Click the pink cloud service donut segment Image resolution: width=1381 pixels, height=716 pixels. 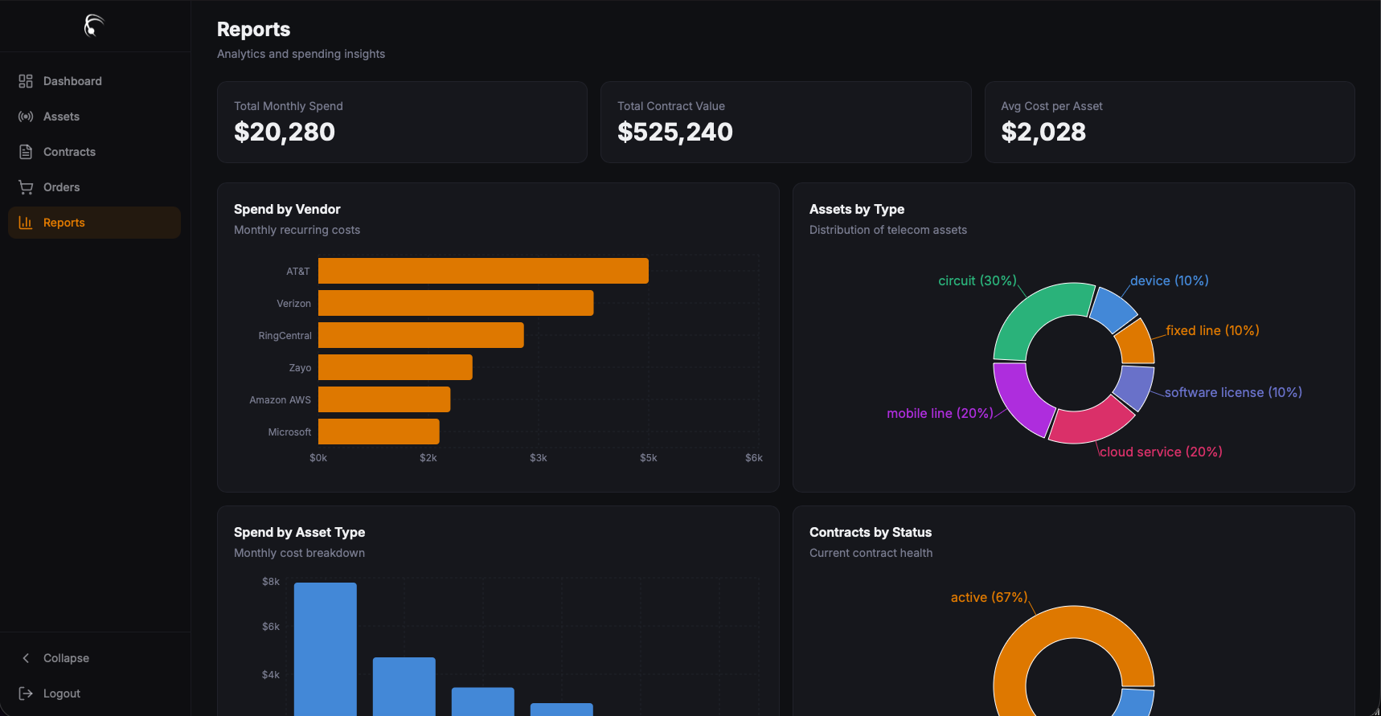click(1091, 423)
